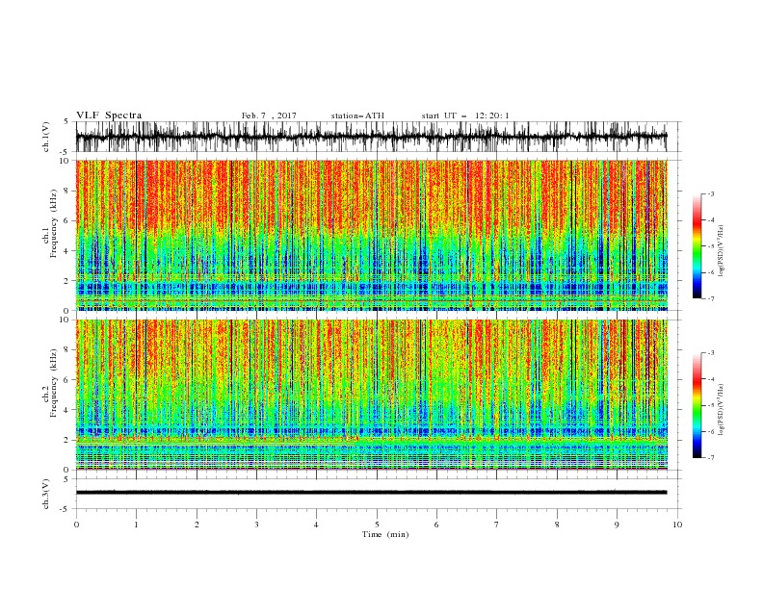The height and width of the screenshot is (589, 763).
Task: Click the ch.1 spectrogram color scale bar
Action: click(x=697, y=246)
